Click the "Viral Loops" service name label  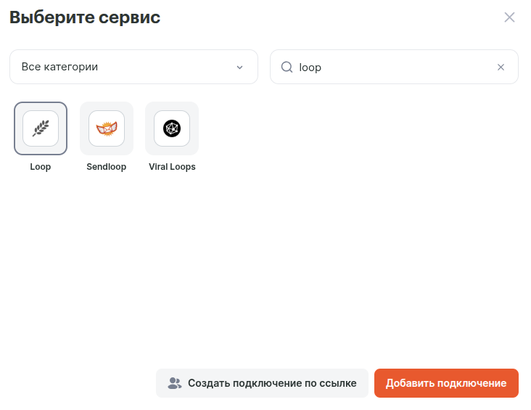point(172,167)
